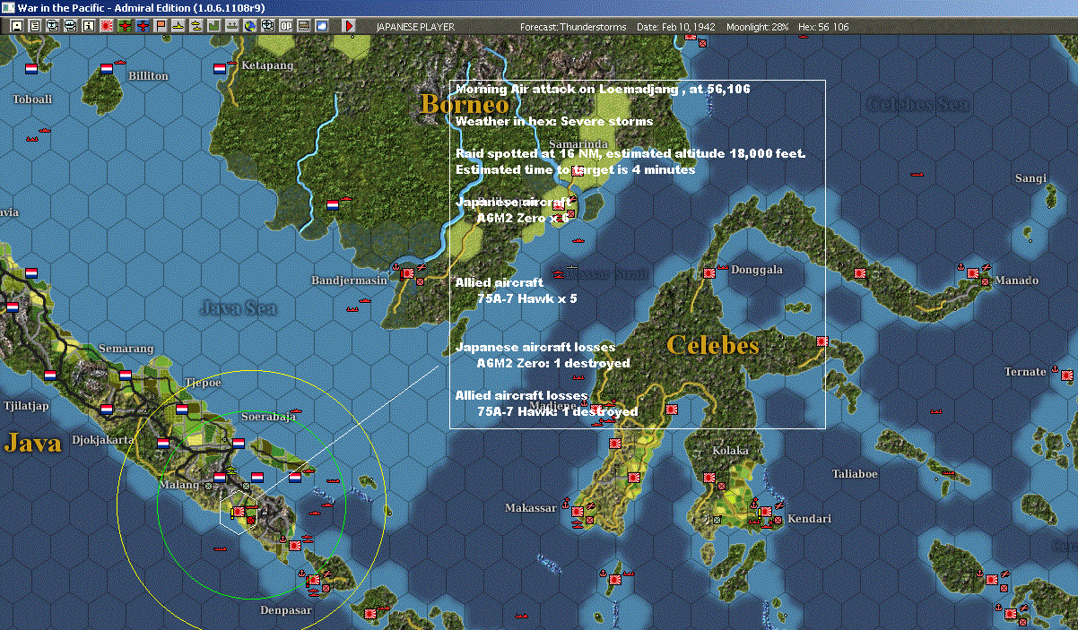Click the 'Allied aircraft losses' heading
The image size is (1078, 630).
point(522,395)
